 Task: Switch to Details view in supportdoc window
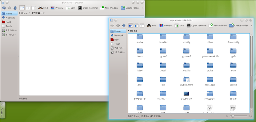click(137, 26)
